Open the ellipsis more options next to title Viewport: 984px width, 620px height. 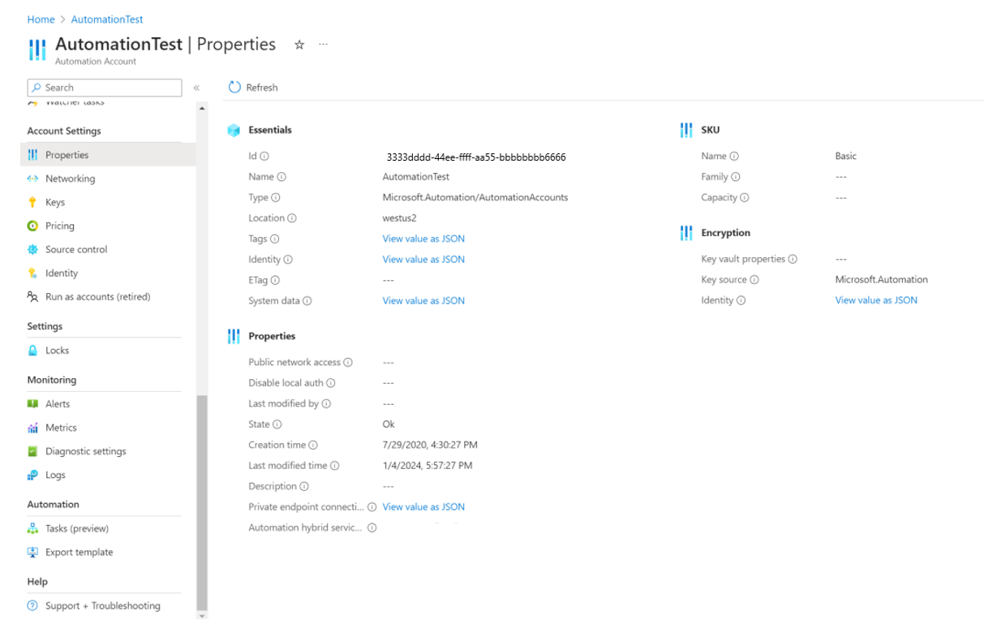(x=323, y=45)
